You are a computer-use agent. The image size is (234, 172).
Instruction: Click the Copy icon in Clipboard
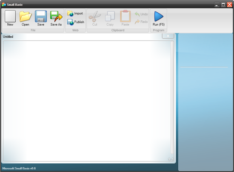(x=110, y=18)
